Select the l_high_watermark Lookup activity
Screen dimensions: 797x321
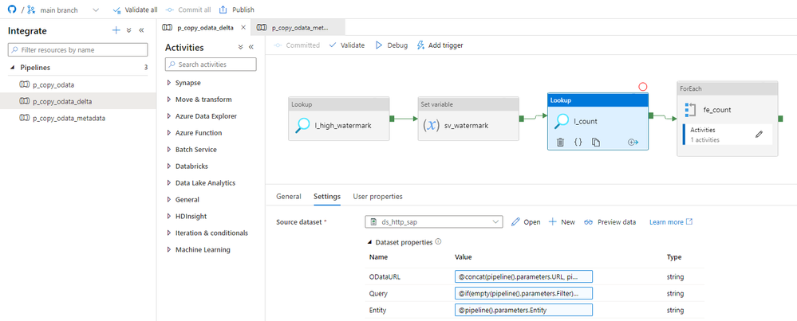[338, 119]
